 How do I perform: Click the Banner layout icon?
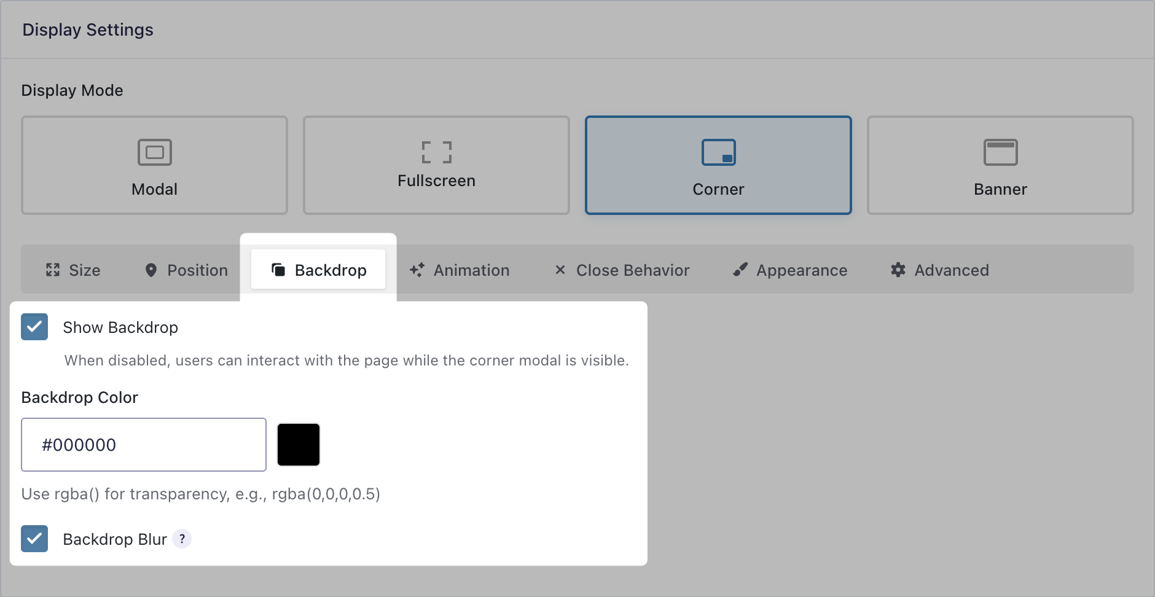pos(1000,152)
